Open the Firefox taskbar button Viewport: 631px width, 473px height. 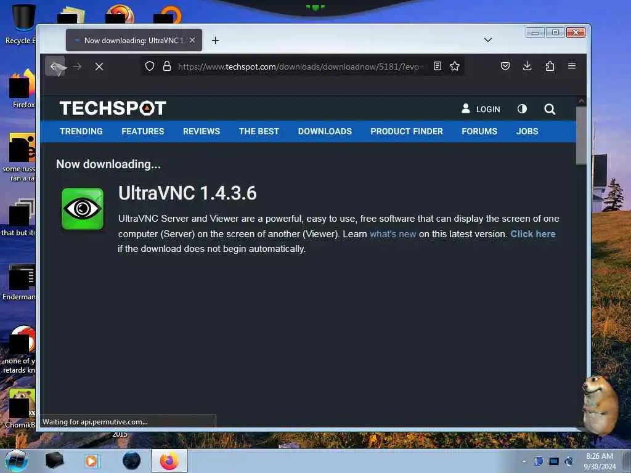tap(169, 461)
